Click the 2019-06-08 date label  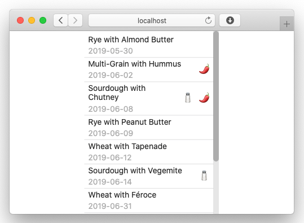(x=111, y=109)
